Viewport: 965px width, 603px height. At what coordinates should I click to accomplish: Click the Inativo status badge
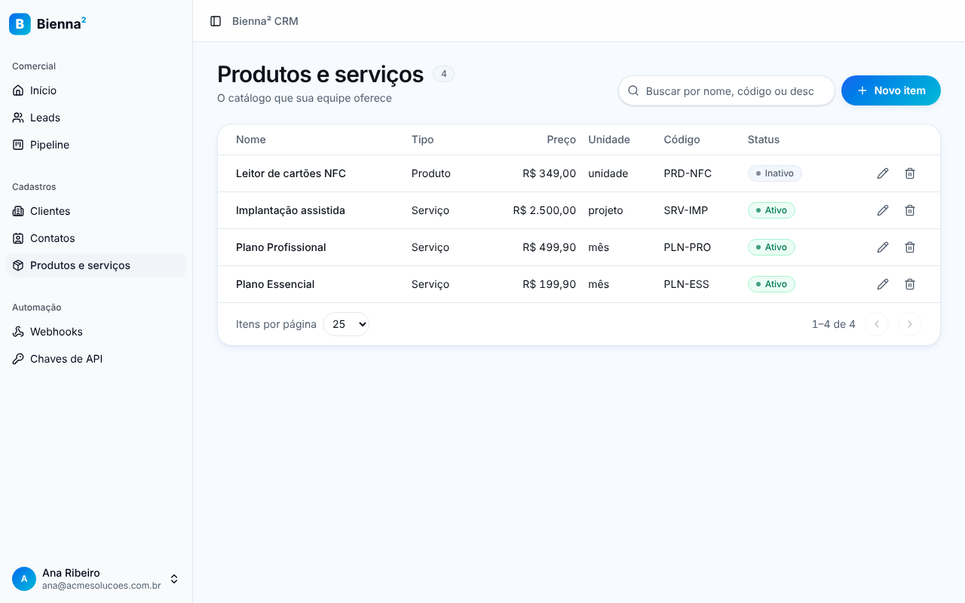coord(775,173)
